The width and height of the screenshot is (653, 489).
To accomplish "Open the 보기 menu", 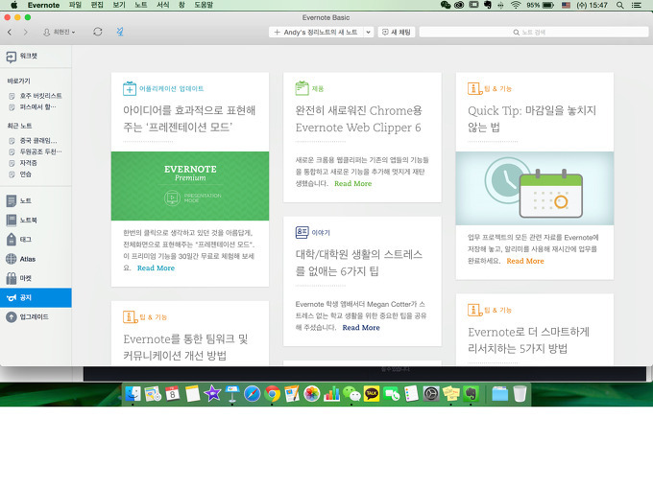I will [x=119, y=5].
